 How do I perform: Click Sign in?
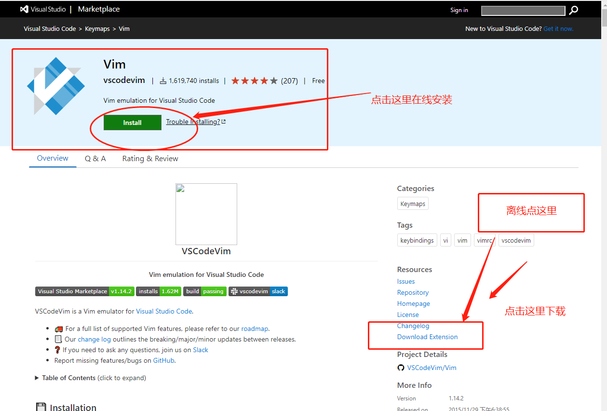tap(459, 10)
